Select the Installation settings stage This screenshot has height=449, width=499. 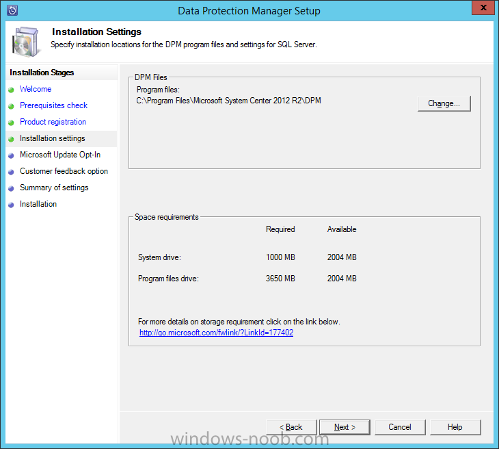pos(52,138)
